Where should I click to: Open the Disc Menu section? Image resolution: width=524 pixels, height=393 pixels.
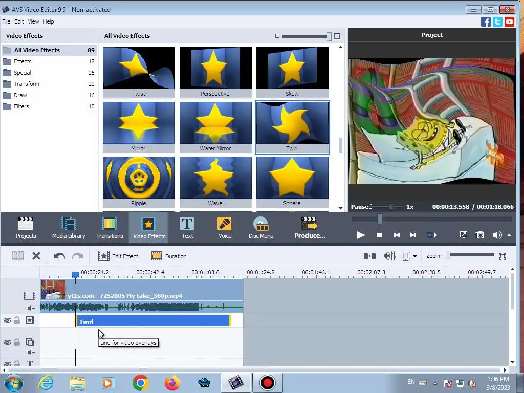pyautogui.click(x=260, y=228)
